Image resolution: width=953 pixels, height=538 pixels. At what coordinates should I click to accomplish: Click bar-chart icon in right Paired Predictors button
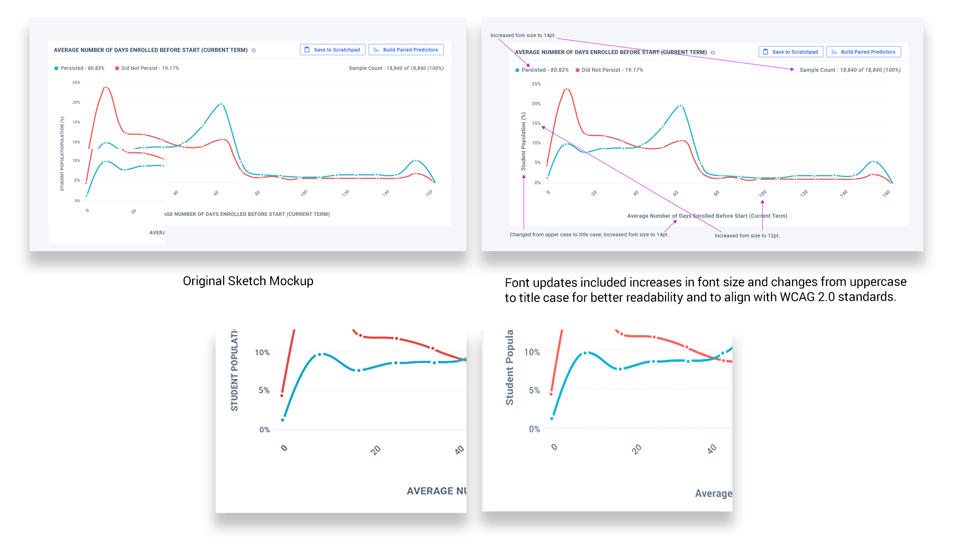834,52
